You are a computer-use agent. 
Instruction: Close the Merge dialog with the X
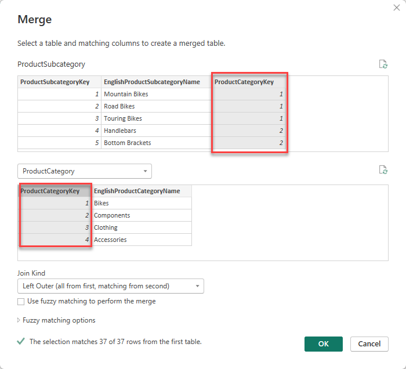point(396,9)
